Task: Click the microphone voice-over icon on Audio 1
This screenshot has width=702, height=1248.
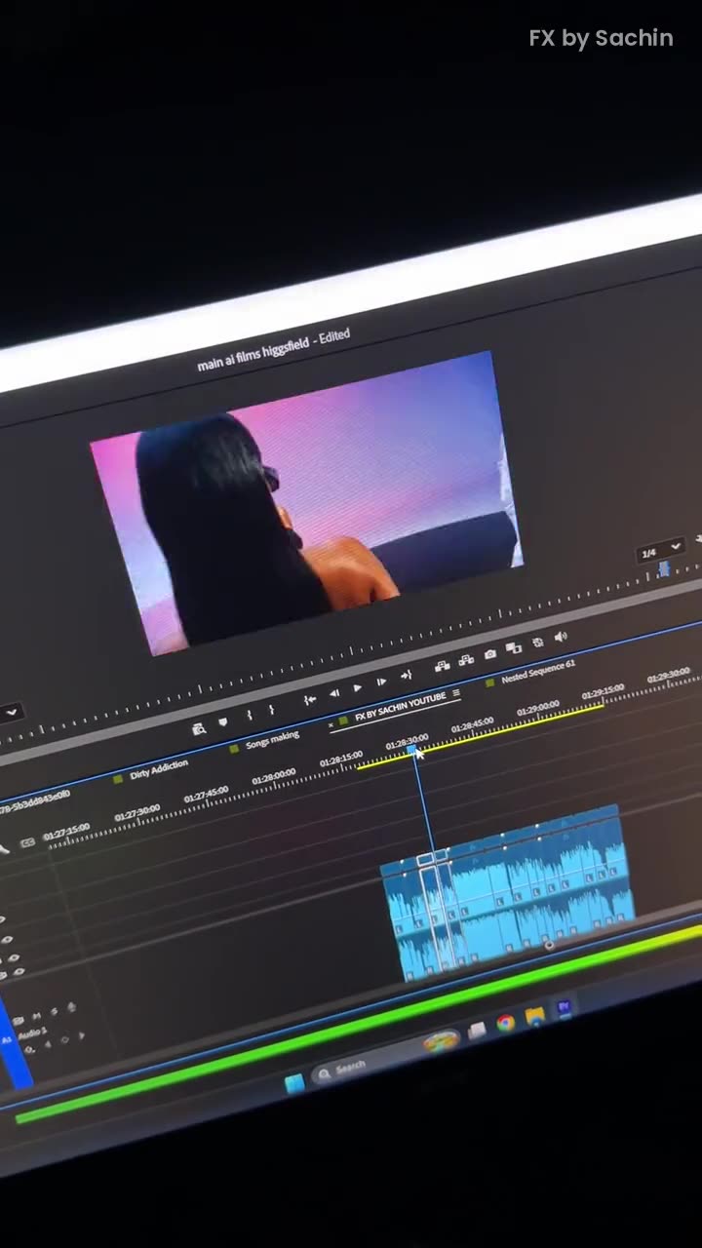Action: point(70,1007)
